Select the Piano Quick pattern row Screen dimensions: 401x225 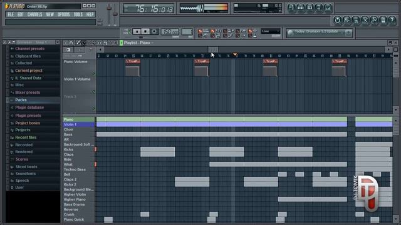click(78, 219)
